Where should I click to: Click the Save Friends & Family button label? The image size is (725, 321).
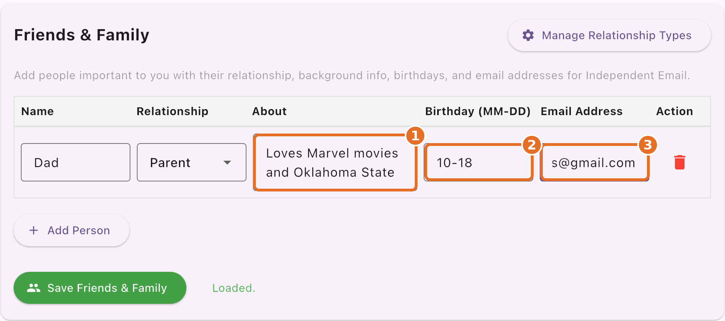click(107, 288)
